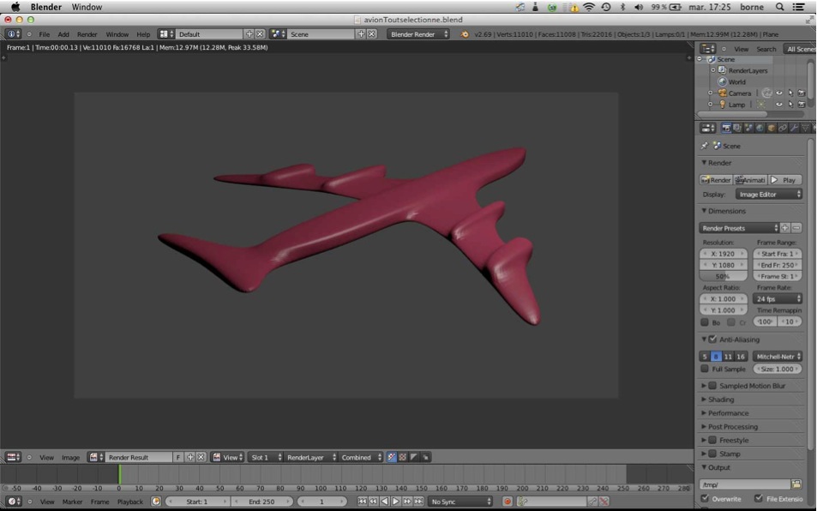Toggle the Anti-Aliasing checkbox
The height and width of the screenshot is (511, 817).
tap(712, 340)
